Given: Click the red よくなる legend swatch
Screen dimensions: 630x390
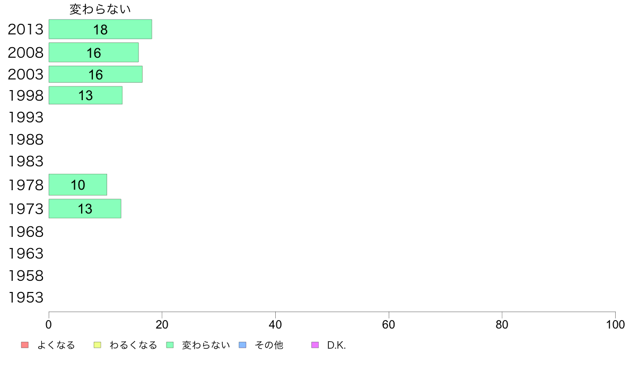Looking at the screenshot, I should (x=25, y=345).
